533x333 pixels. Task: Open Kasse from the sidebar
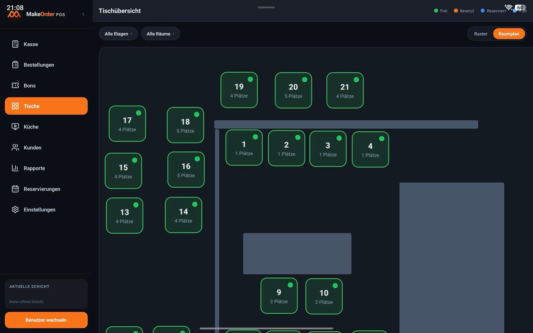(x=46, y=44)
